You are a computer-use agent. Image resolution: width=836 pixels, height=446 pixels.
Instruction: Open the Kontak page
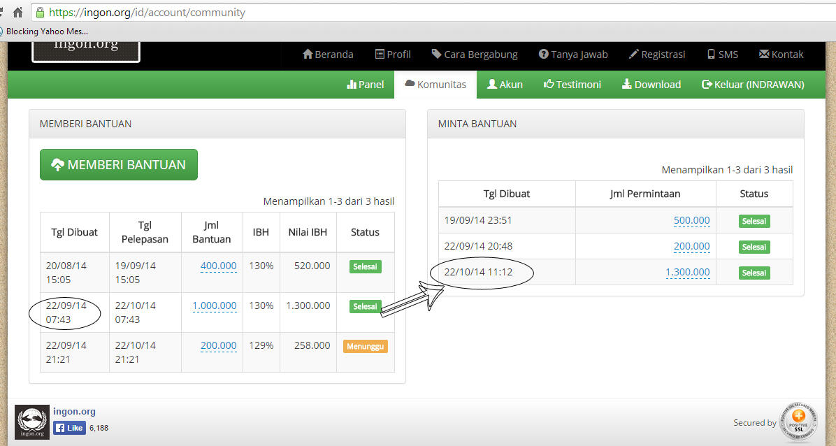coord(781,55)
